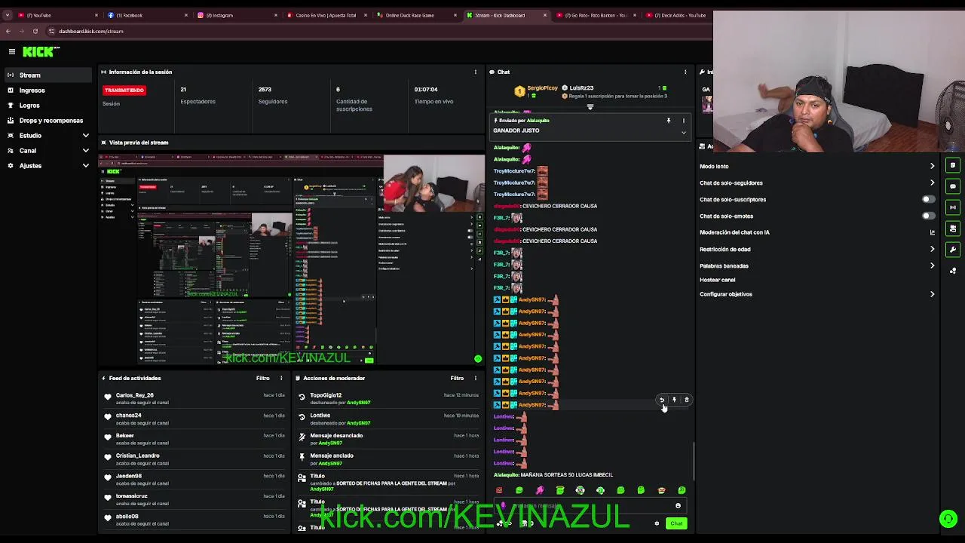Click the Moderación del chat con IA stats icon
965x543 pixels.
[932, 232]
